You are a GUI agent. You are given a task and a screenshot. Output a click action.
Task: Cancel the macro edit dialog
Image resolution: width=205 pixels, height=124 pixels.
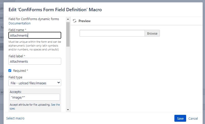click(x=193, y=118)
